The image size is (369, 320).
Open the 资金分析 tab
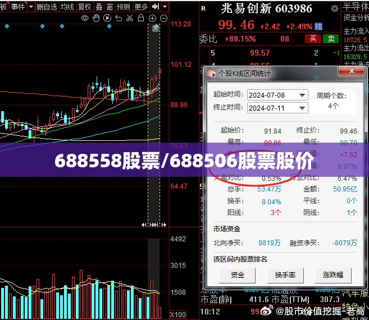(356, 17)
